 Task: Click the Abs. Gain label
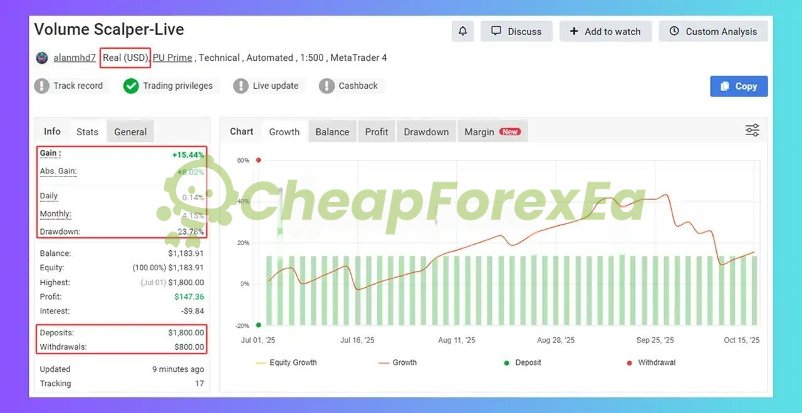click(x=58, y=171)
